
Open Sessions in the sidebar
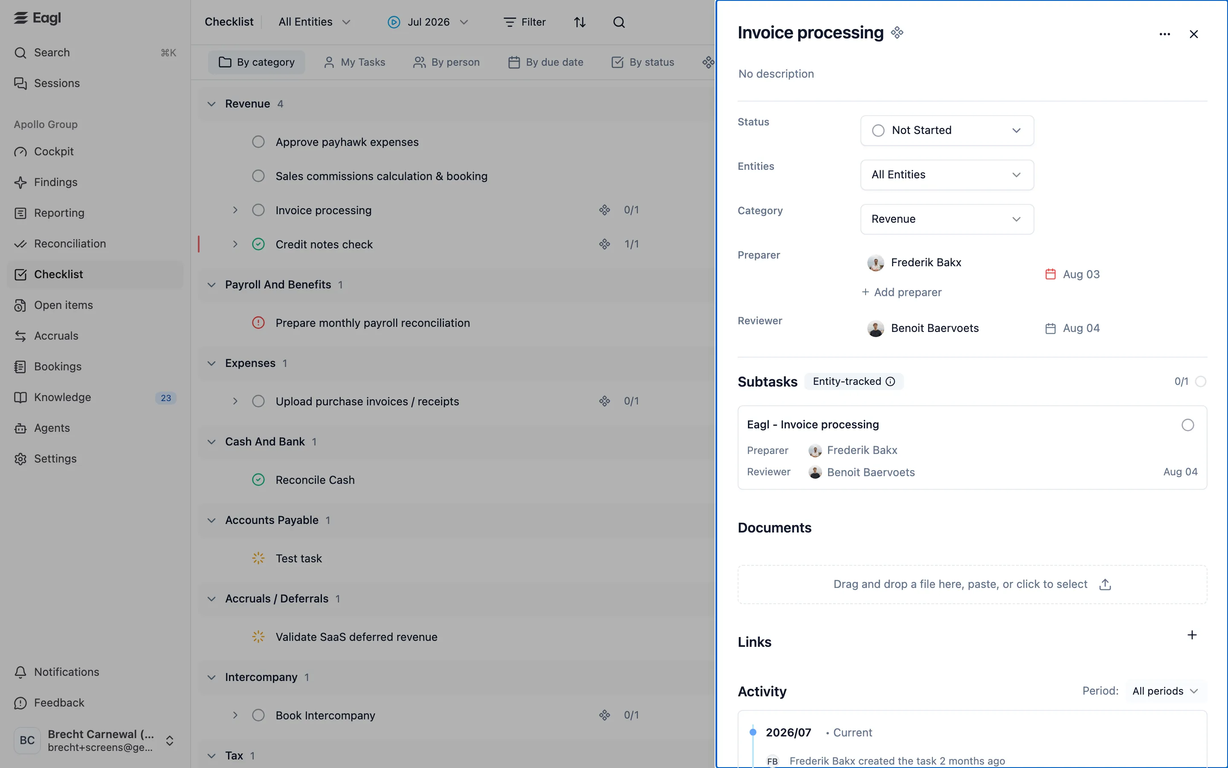coord(56,83)
